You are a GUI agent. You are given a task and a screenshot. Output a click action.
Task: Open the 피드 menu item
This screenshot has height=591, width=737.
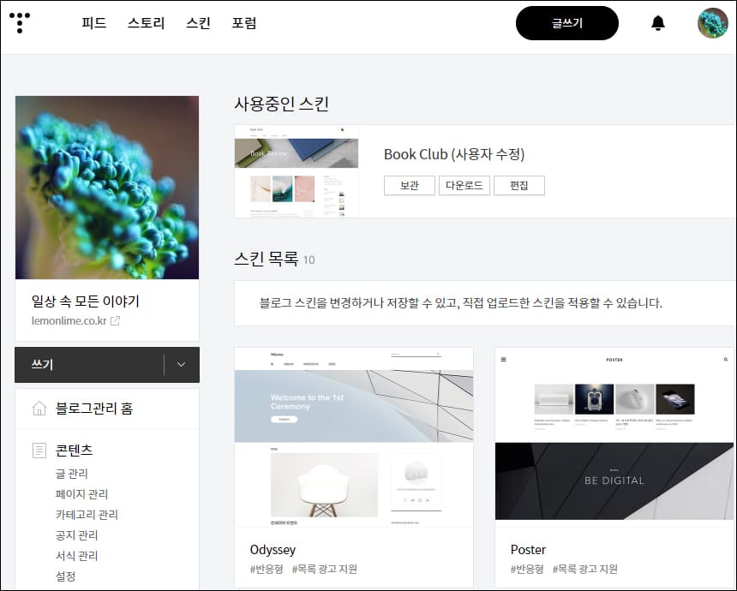click(x=93, y=23)
